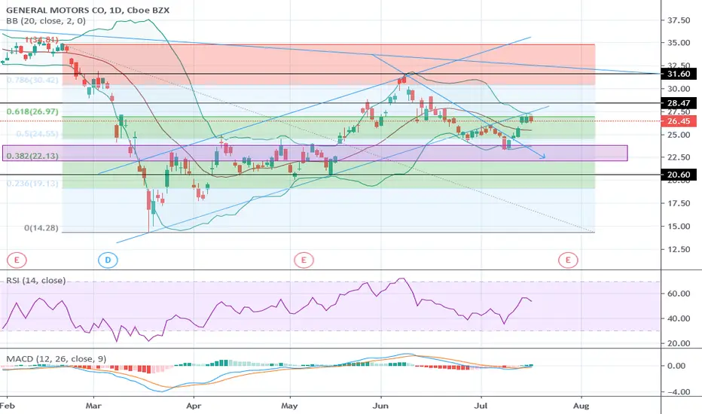Click the RSI 40.00 scale value

[x=679, y=318]
